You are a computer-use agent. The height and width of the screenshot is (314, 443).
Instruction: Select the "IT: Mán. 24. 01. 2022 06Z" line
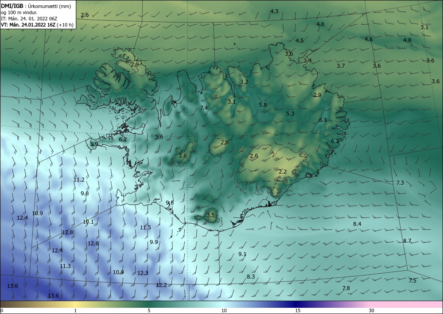point(29,18)
